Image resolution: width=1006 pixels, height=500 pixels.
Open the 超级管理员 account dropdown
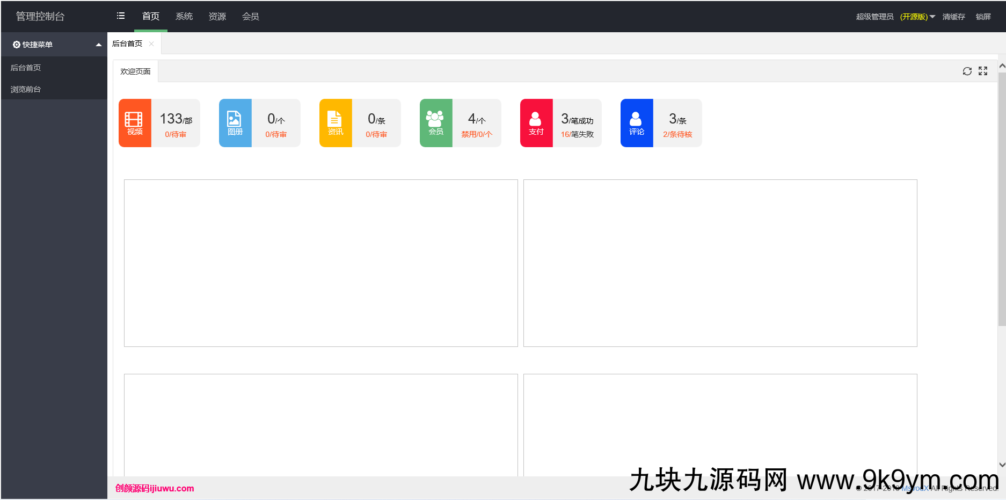click(x=895, y=17)
